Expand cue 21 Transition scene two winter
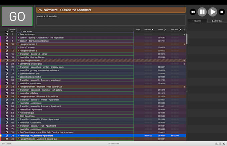Screen dimensions: 227x146 point(18,67)
